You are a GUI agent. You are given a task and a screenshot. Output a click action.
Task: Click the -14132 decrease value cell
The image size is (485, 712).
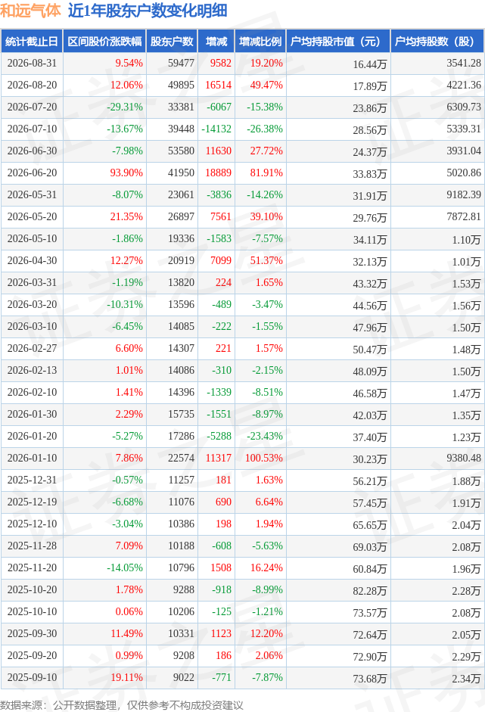pyautogui.click(x=216, y=129)
